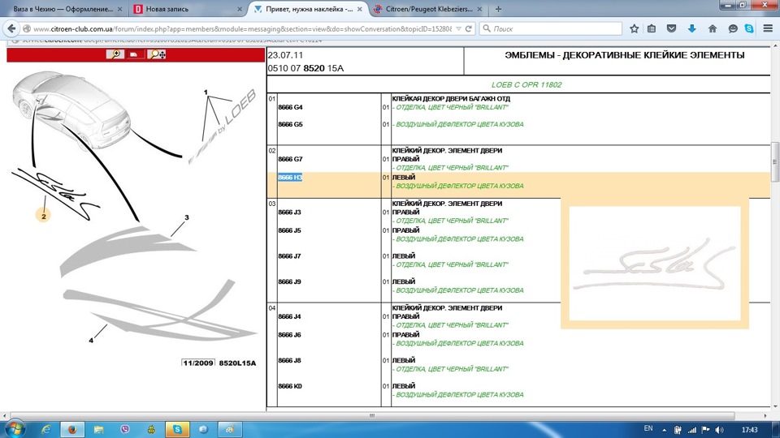Click the Action Center flag tray icon
Screen dimensions: 780x438
tap(705, 430)
